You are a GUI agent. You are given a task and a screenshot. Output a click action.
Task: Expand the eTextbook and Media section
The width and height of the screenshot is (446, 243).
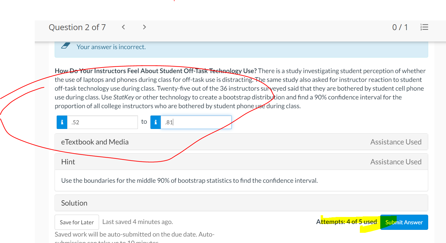[x=95, y=142]
